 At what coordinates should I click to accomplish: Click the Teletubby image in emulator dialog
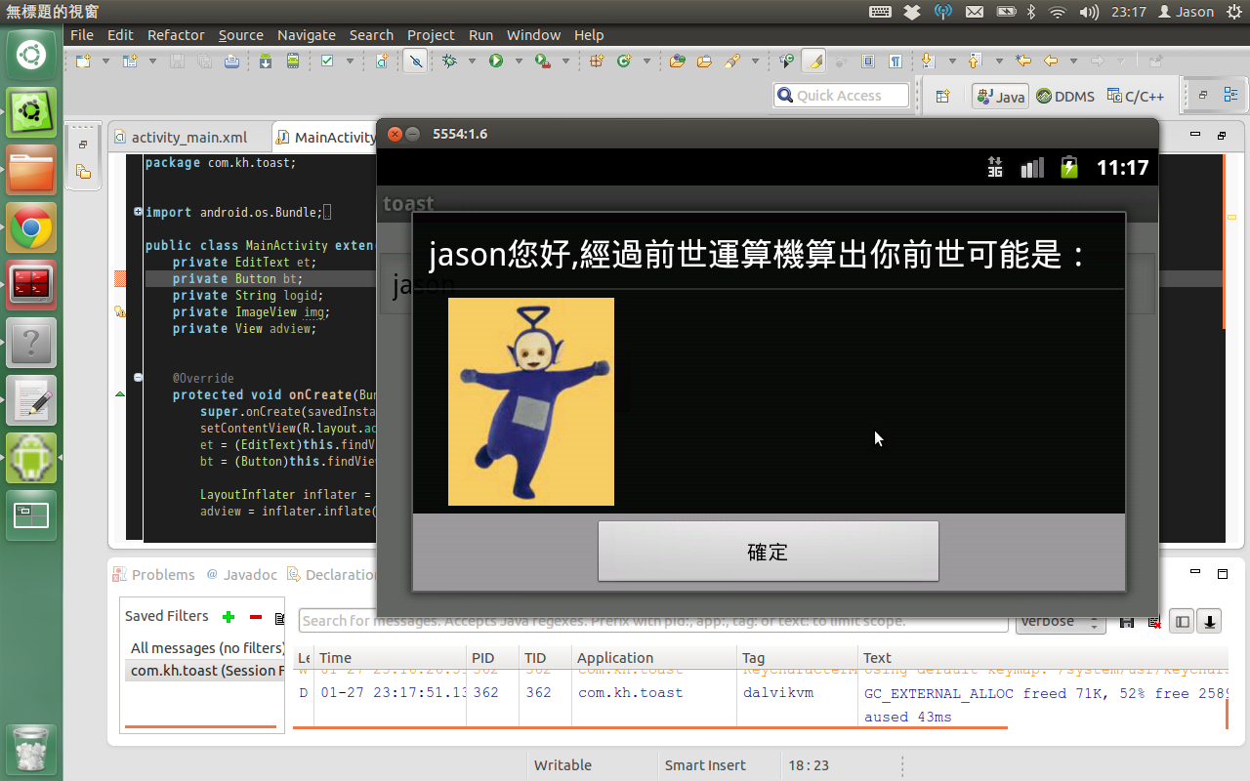531,401
